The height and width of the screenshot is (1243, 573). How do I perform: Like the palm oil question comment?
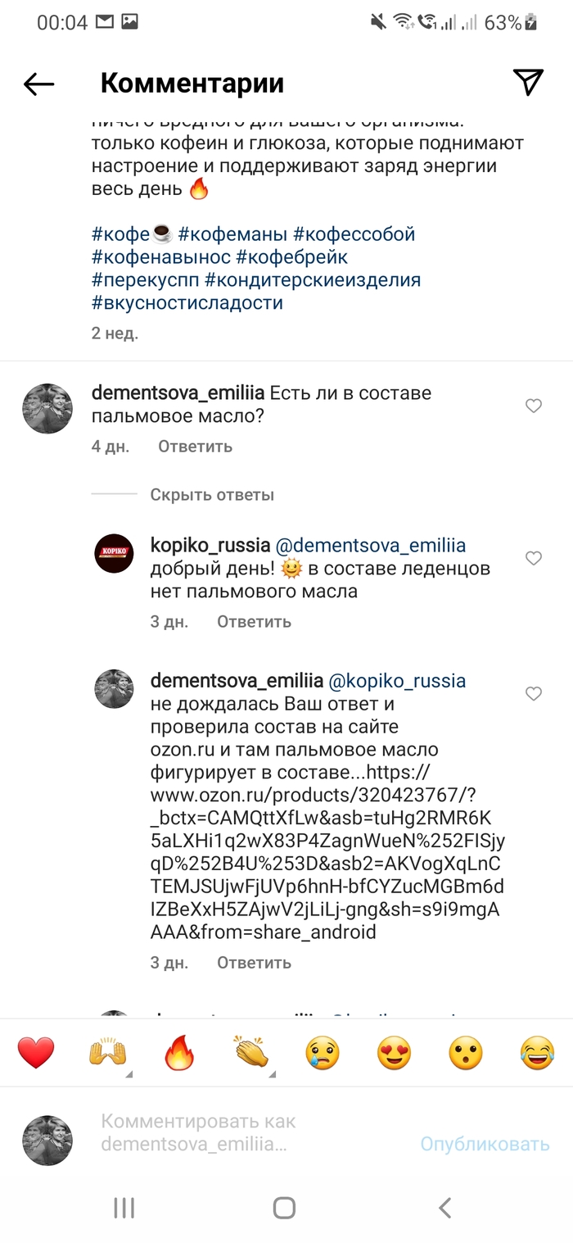534,406
